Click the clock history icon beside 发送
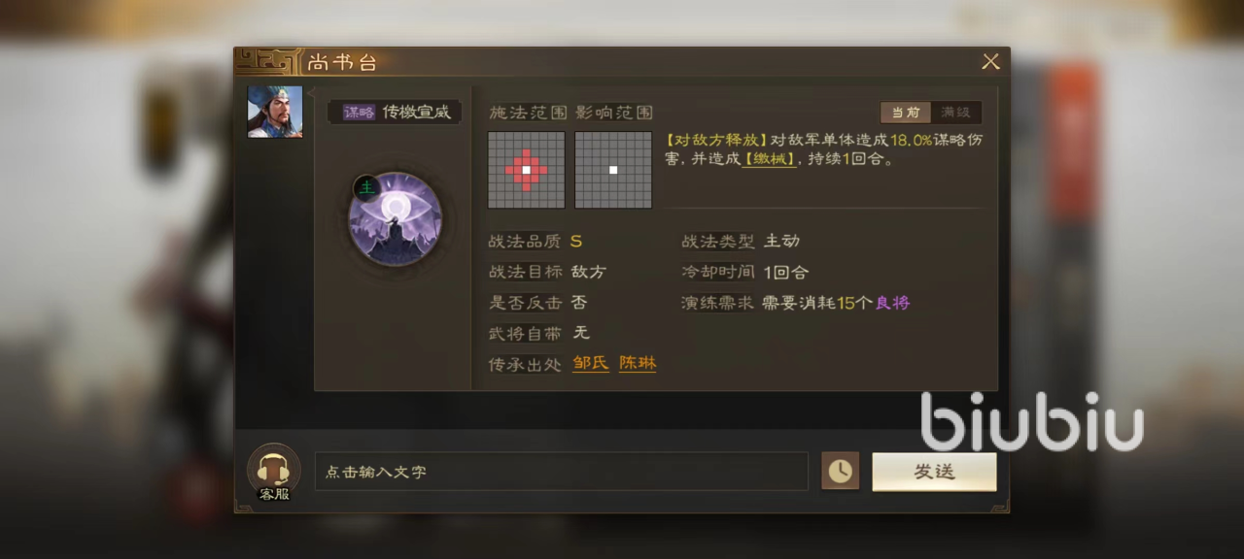Image resolution: width=1244 pixels, height=559 pixels. (840, 472)
